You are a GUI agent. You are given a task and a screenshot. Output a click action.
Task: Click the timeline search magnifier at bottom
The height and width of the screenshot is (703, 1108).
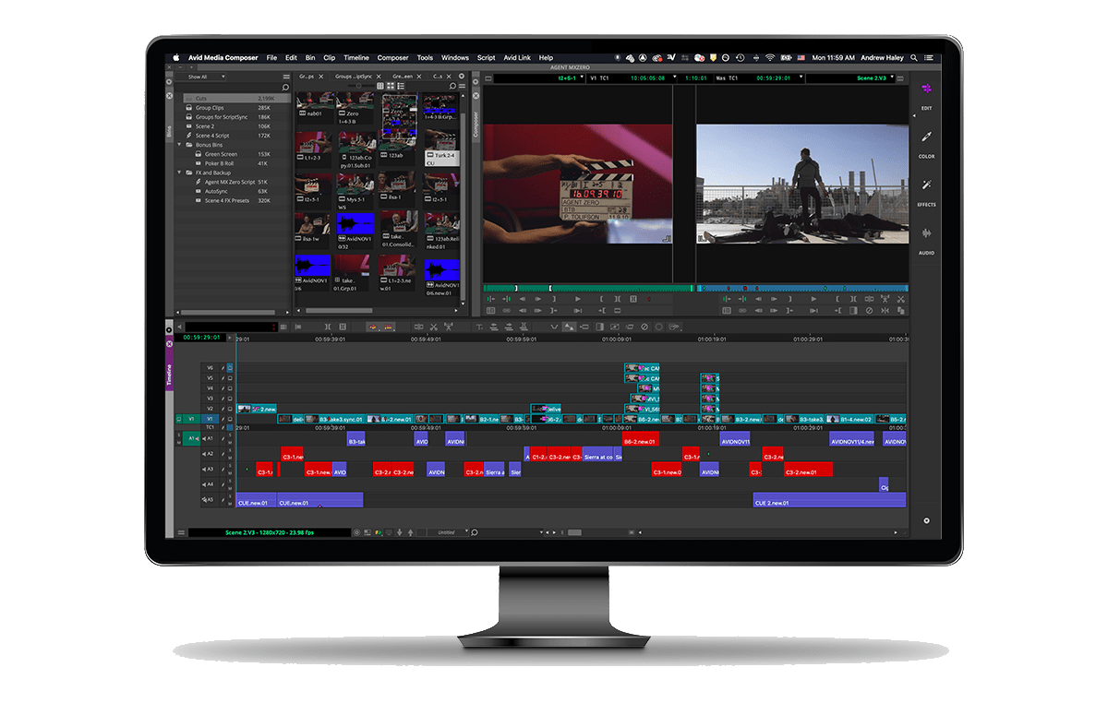point(474,532)
